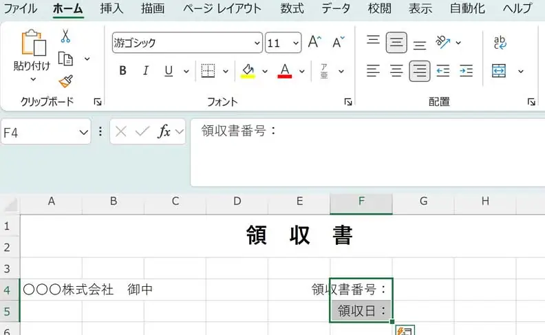Toggle Bold formatting
The height and width of the screenshot is (335, 545).
pyautogui.click(x=122, y=71)
